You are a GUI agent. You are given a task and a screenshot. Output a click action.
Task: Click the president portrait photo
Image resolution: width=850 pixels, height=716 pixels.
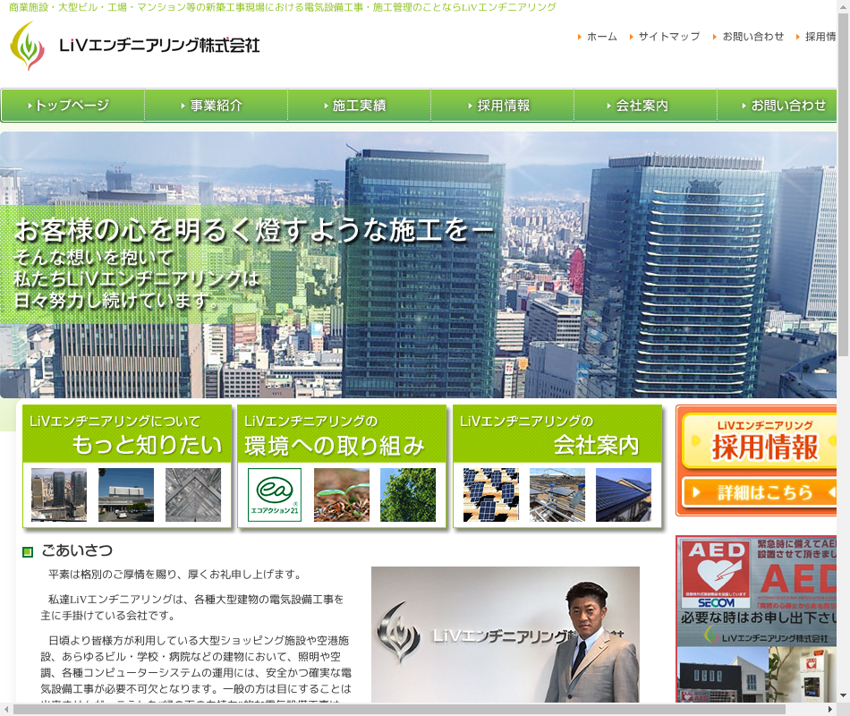[506, 635]
